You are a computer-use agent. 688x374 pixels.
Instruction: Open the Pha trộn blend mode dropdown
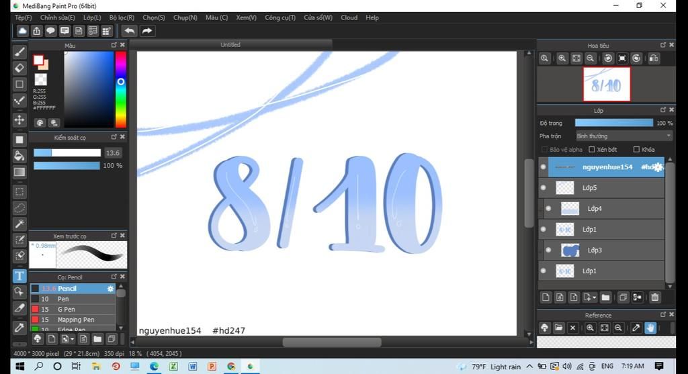[623, 136]
